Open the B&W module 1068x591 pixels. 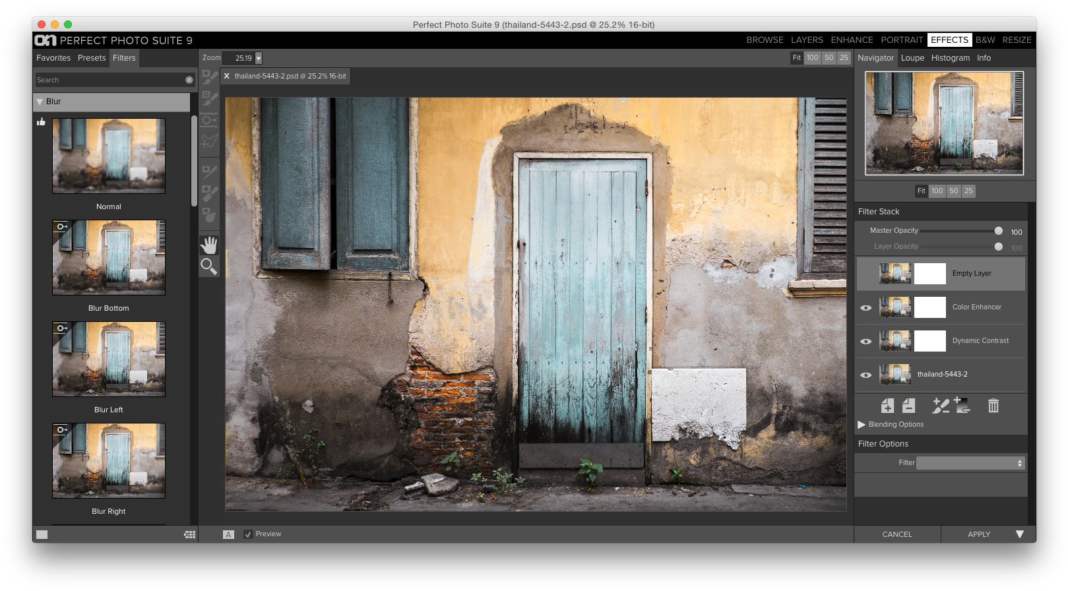pyautogui.click(x=985, y=40)
